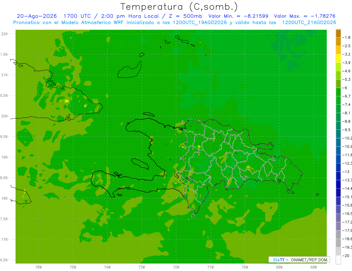Image resolution: width=352 pixels, height=271 pixels.
Task: Click the '76W' longitude label
Action: point(38,267)
